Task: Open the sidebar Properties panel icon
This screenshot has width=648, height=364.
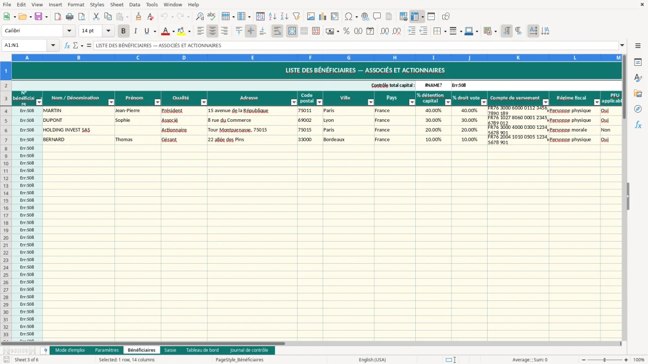Action: click(638, 63)
